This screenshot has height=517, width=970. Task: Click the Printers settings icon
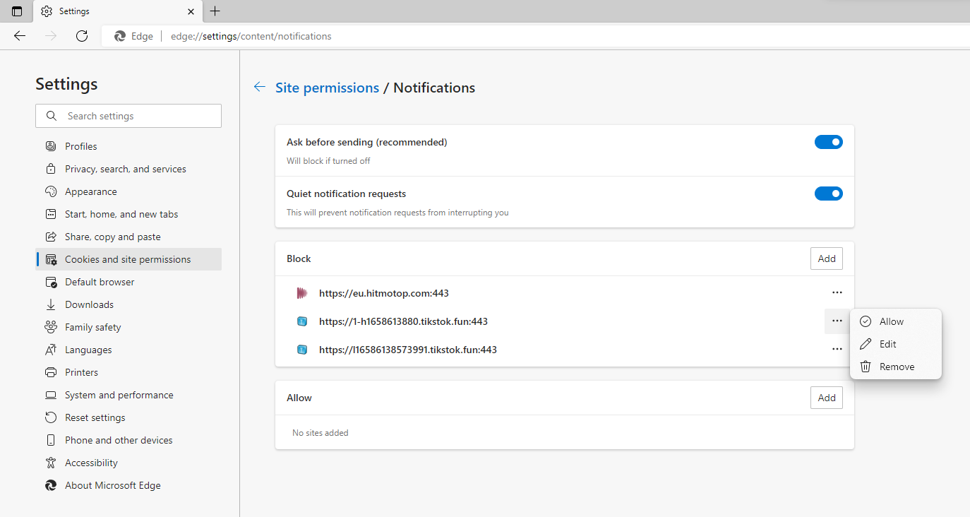(50, 372)
